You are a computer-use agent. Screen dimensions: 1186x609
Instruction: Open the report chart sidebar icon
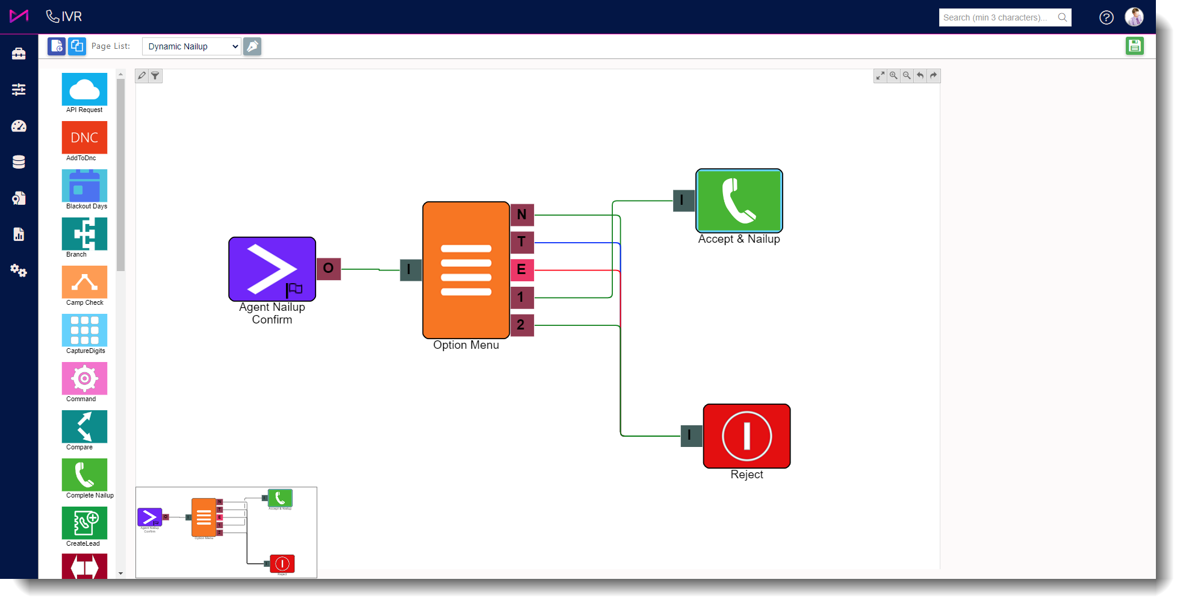point(19,234)
